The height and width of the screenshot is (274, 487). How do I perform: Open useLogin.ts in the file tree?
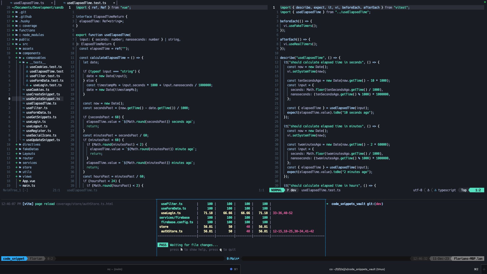click(36, 122)
